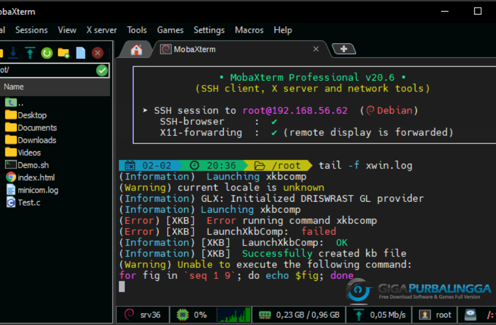Click the 'for fig in' loop command line

[236, 276]
